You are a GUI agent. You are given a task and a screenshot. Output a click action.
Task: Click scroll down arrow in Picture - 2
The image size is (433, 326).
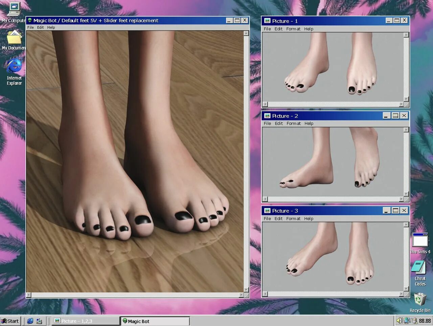(406, 194)
